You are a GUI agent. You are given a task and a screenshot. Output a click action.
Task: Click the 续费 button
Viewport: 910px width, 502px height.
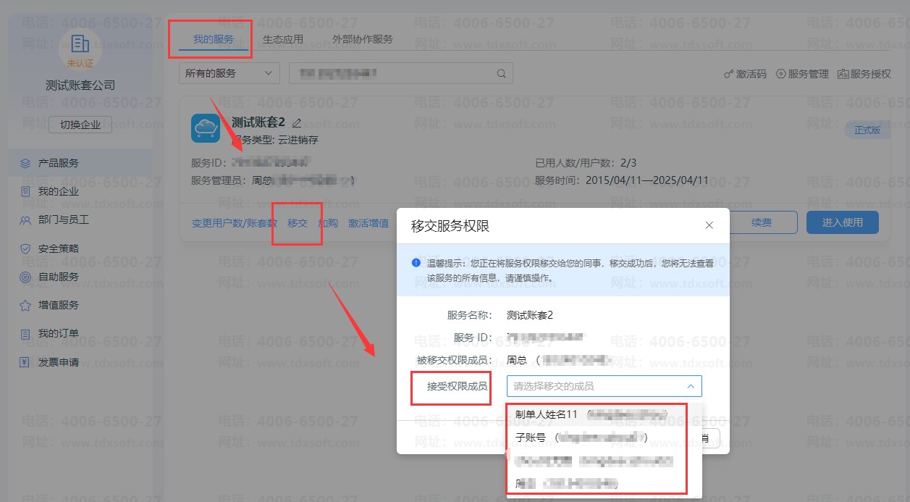[x=761, y=222]
